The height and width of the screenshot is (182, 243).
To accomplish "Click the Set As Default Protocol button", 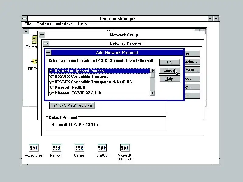I will (72, 105).
